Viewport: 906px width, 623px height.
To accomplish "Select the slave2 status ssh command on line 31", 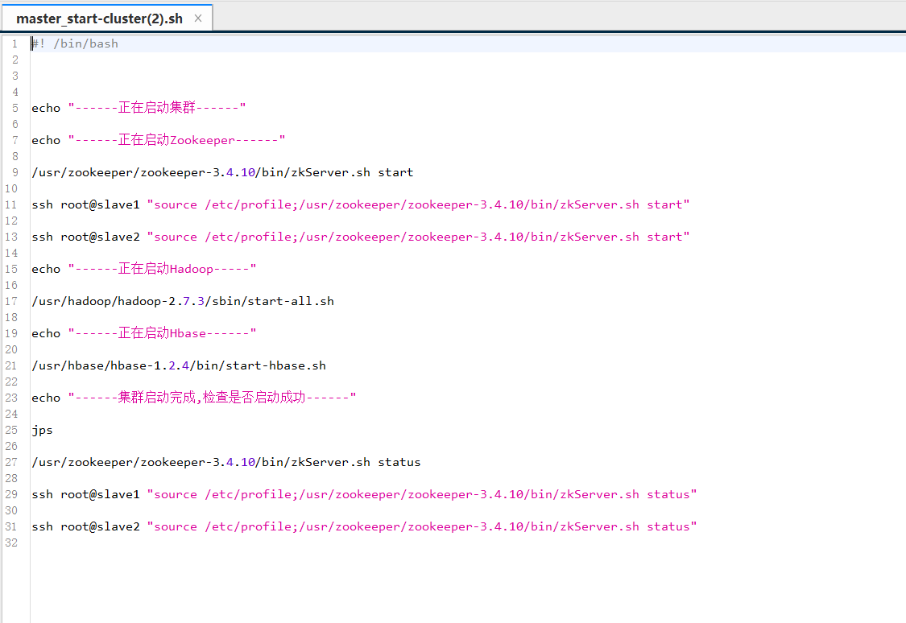I will (362, 526).
